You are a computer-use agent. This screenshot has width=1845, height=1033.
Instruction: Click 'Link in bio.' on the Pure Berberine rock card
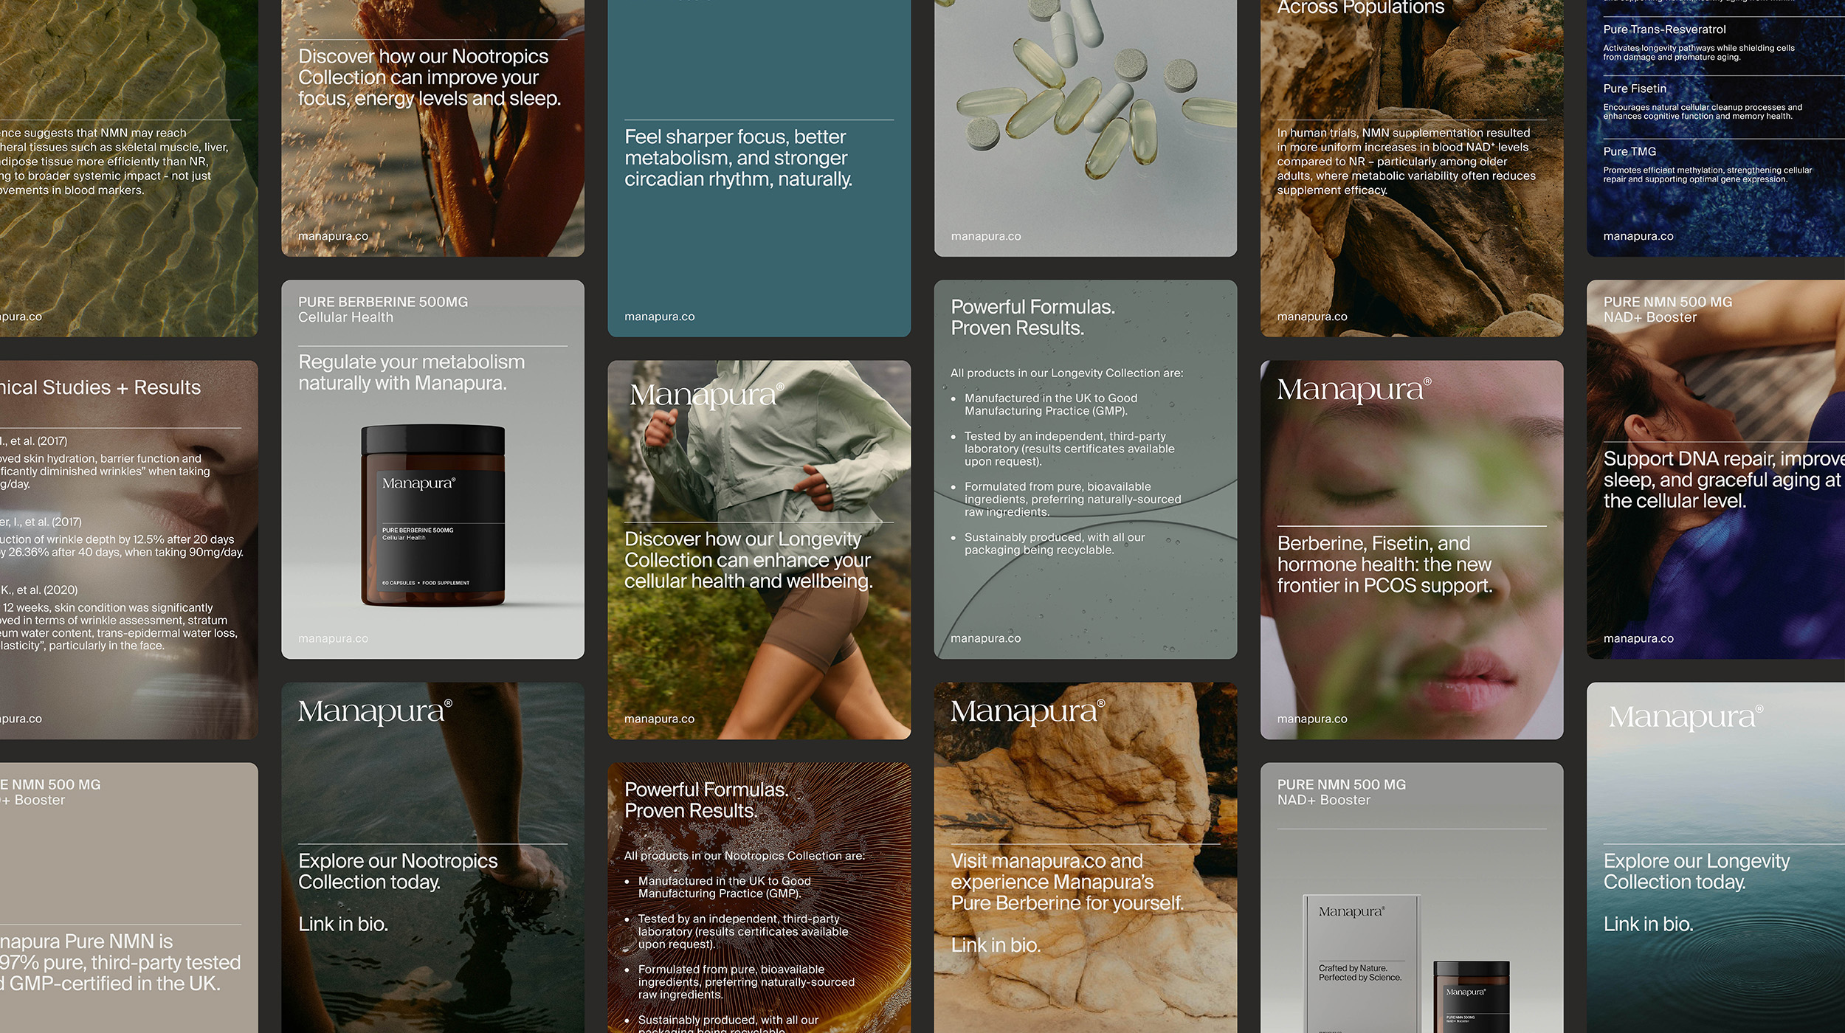(x=996, y=945)
